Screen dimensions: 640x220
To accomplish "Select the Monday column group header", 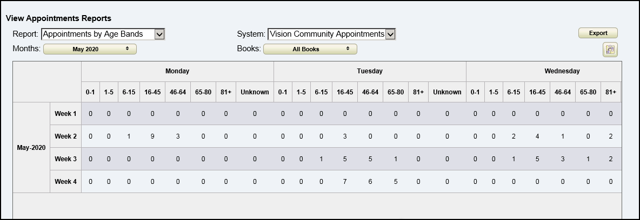I will 177,71.
